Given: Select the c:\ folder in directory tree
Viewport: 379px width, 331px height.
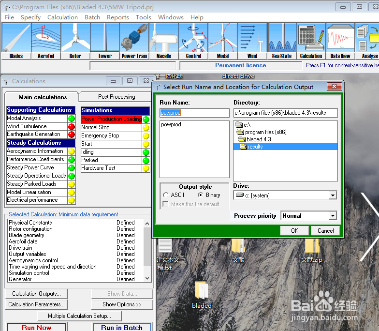Looking at the screenshot, I should [243, 125].
